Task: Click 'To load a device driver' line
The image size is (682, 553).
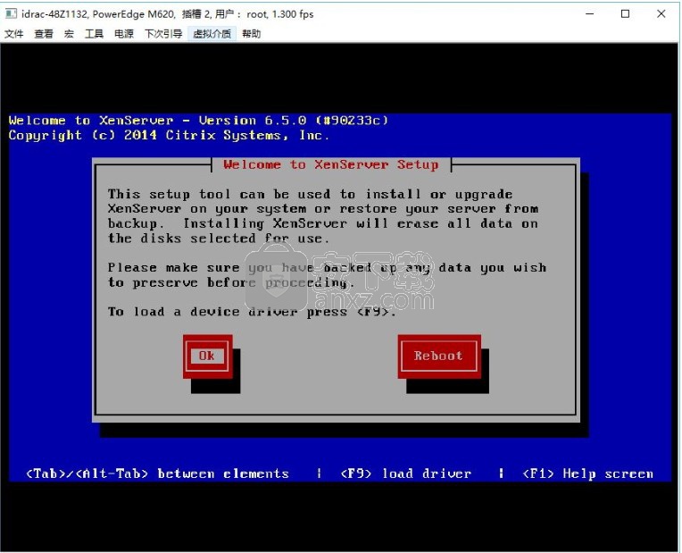Action: (252, 312)
